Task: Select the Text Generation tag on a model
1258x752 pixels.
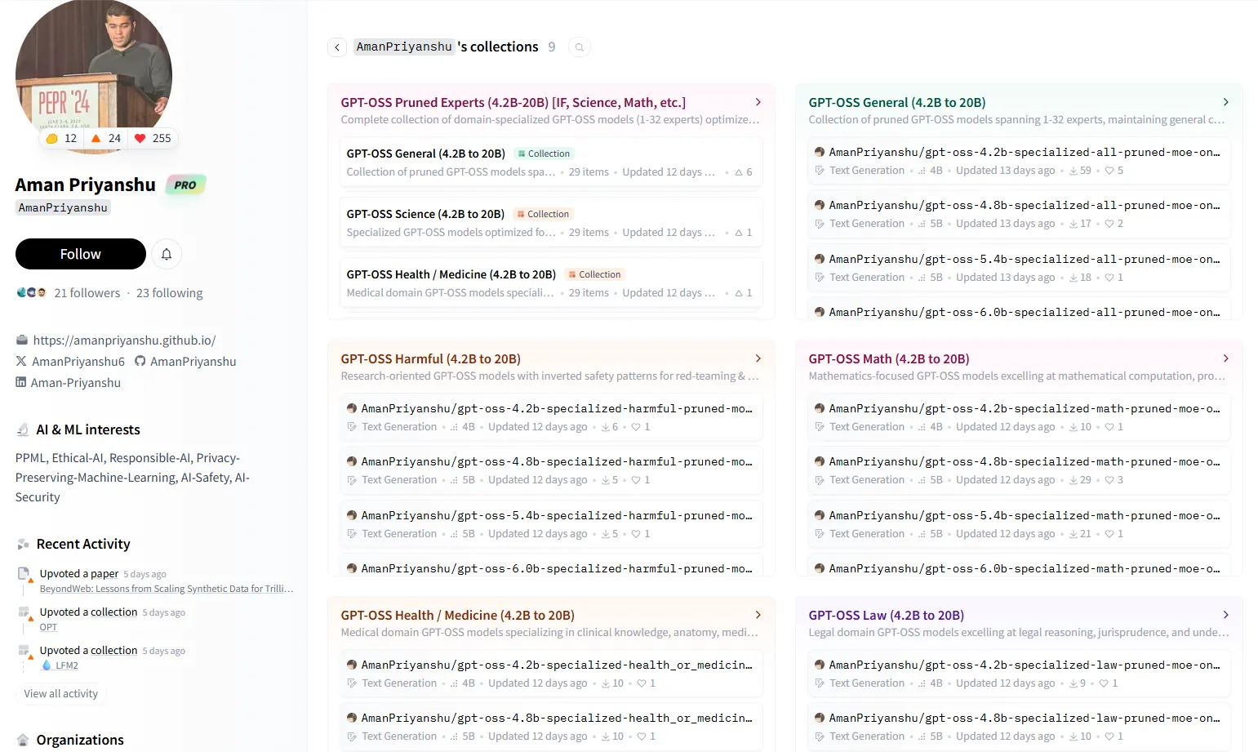Action: [400, 425]
